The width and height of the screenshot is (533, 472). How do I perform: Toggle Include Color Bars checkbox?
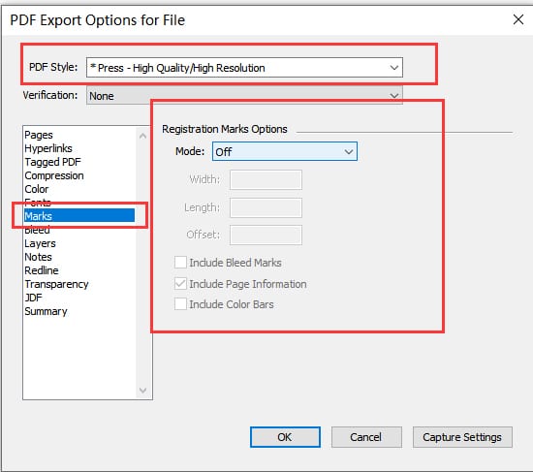(180, 304)
